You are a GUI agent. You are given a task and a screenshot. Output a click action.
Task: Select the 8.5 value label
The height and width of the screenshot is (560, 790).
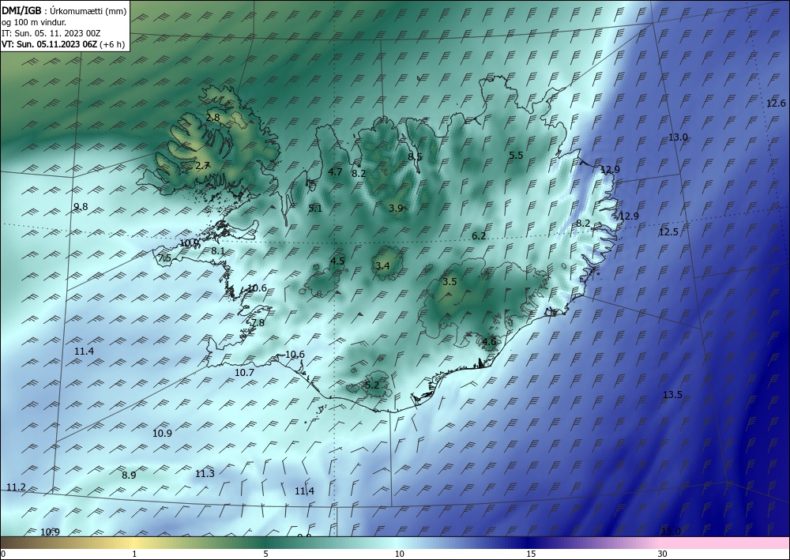click(415, 156)
